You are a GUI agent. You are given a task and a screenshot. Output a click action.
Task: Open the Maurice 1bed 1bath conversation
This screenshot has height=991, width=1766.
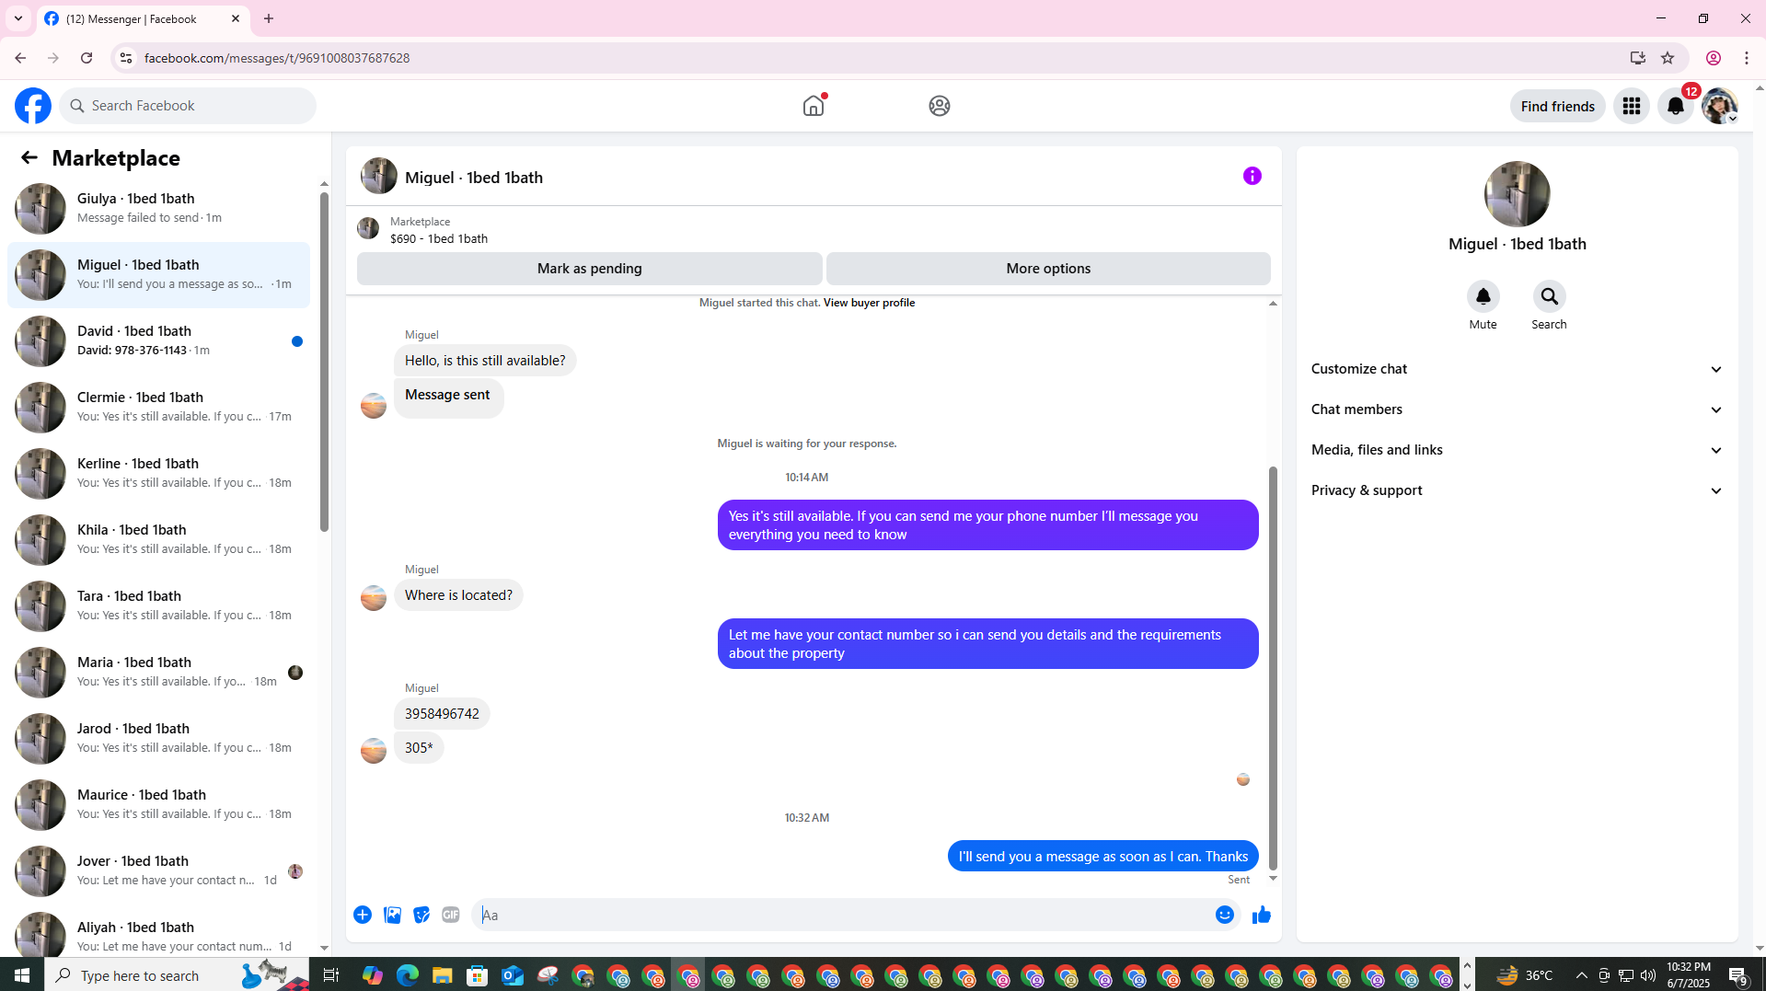pos(159,804)
